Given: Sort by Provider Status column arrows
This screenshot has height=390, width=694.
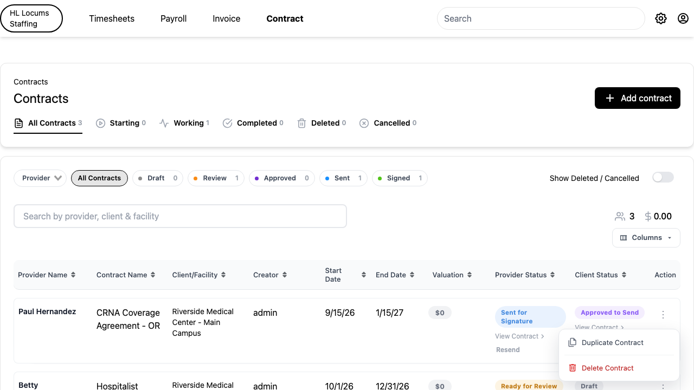Looking at the screenshot, I should (x=552, y=275).
